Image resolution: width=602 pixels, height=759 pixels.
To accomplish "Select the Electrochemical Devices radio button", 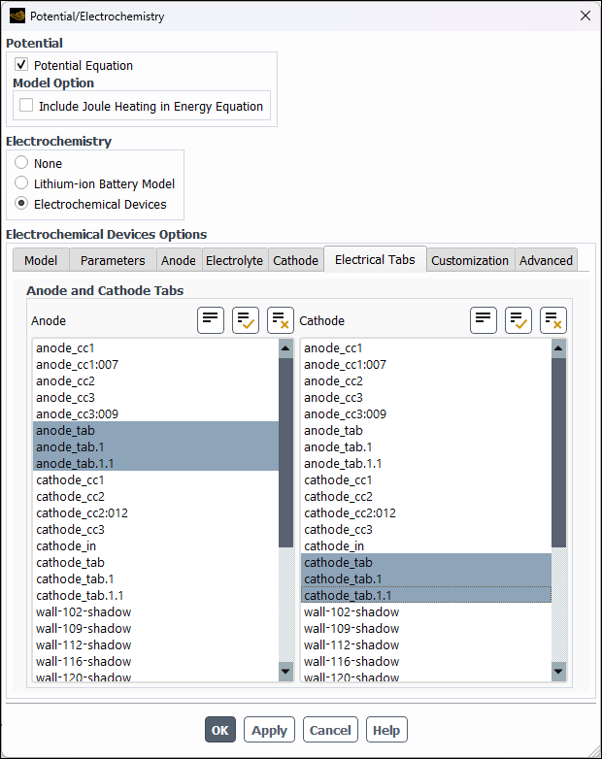I will 21,203.
